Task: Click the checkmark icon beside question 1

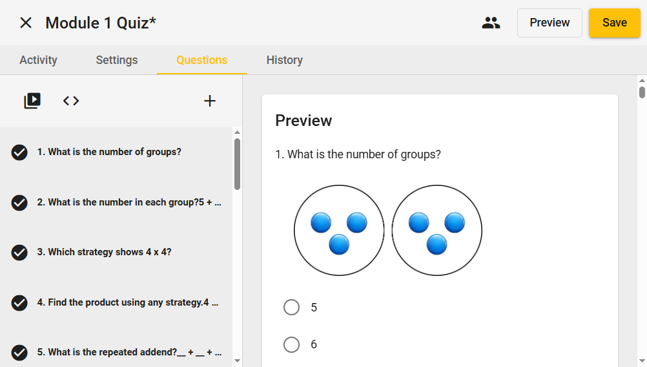Action: coord(19,152)
